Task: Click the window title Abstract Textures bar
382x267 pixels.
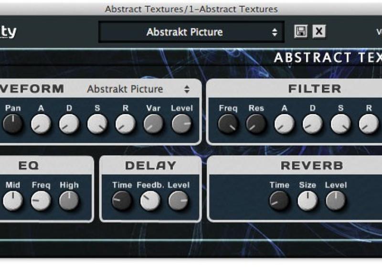Action: pos(191,9)
